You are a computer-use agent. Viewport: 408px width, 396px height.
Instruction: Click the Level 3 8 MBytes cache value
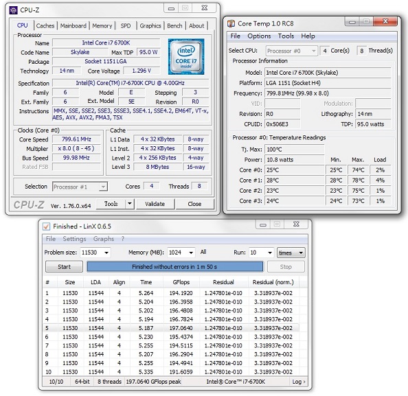(x=157, y=167)
